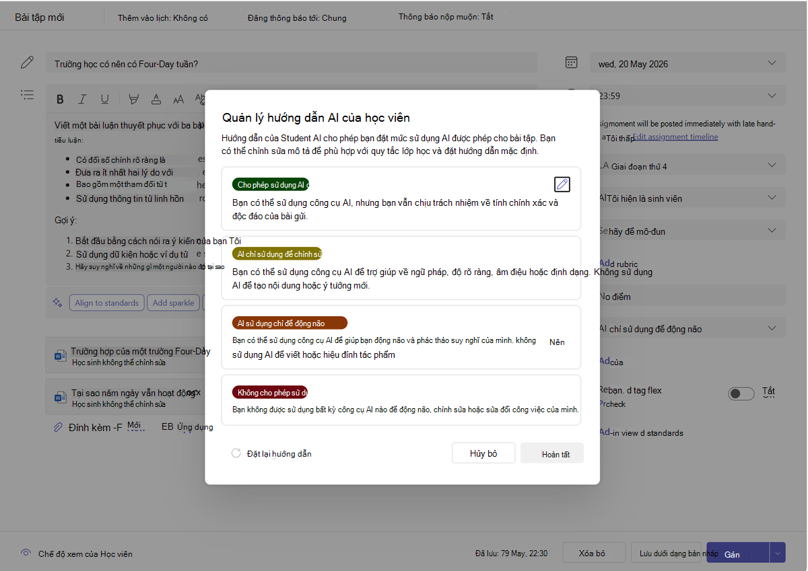Click Thông báo nộp muộn: Tắt option
This screenshot has height=571, width=808.
tap(446, 17)
